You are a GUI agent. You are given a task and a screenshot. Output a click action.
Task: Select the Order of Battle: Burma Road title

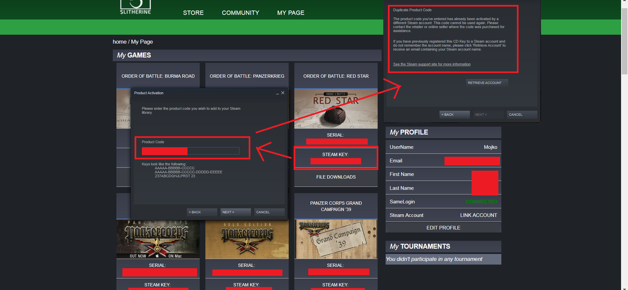tap(158, 76)
